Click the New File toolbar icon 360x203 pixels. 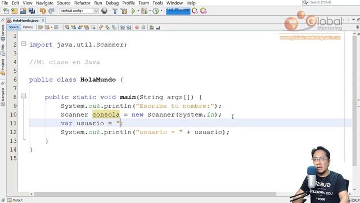pyautogui.click(x=6, y=11)
